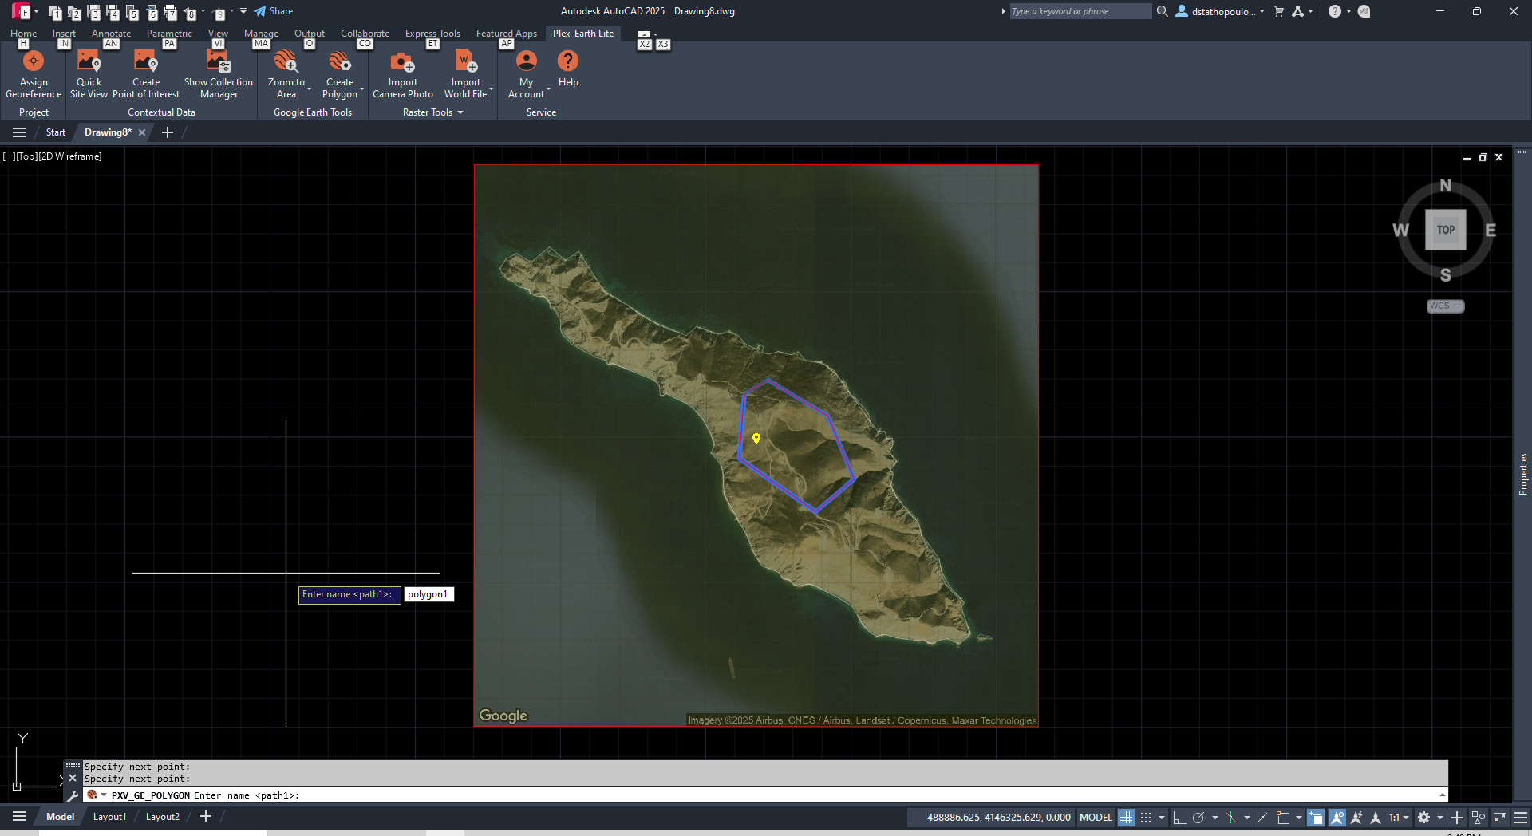Open the Properties palette side tab
The width and height of the screenshot is (1532, 836).
pyautogui.click(x=1522, y=474)
